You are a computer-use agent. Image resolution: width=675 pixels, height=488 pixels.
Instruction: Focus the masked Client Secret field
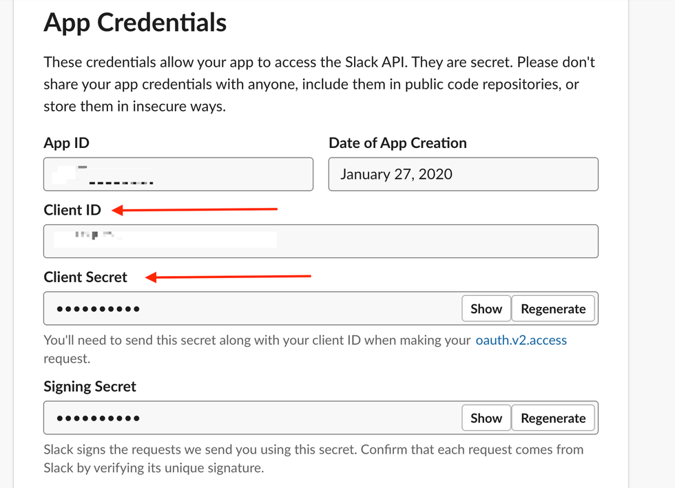[251, 309]
